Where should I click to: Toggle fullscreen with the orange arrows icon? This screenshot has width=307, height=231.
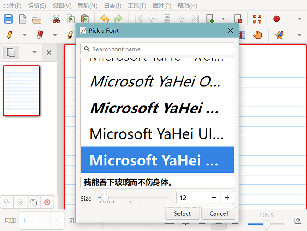(x=257, y=19)
